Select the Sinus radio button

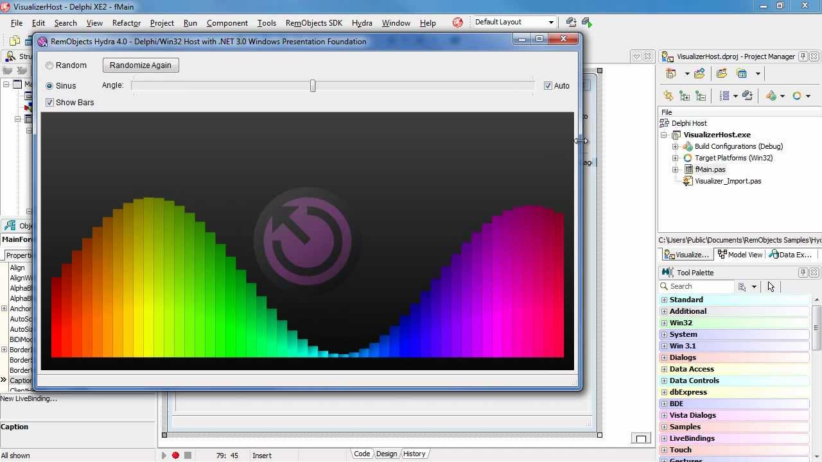(49, 86)
